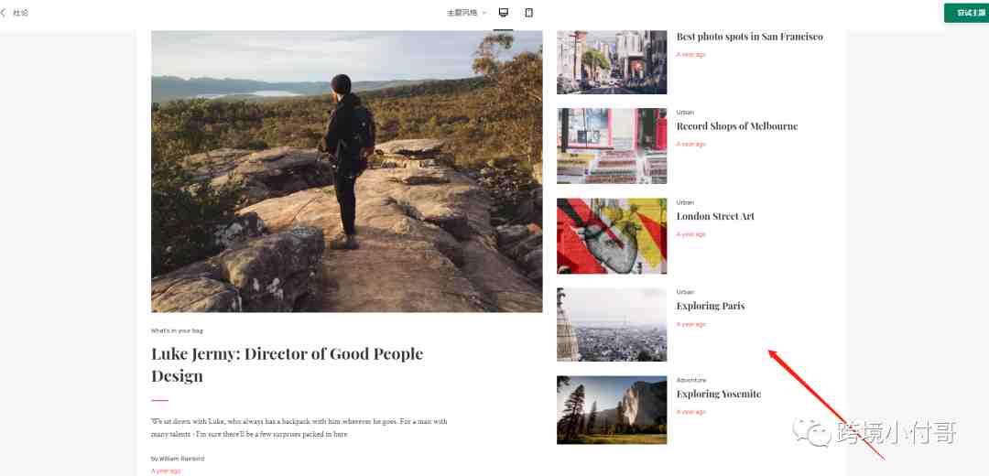Open London Street Art article title
989x476 pixels.
(x=715, y=216)
